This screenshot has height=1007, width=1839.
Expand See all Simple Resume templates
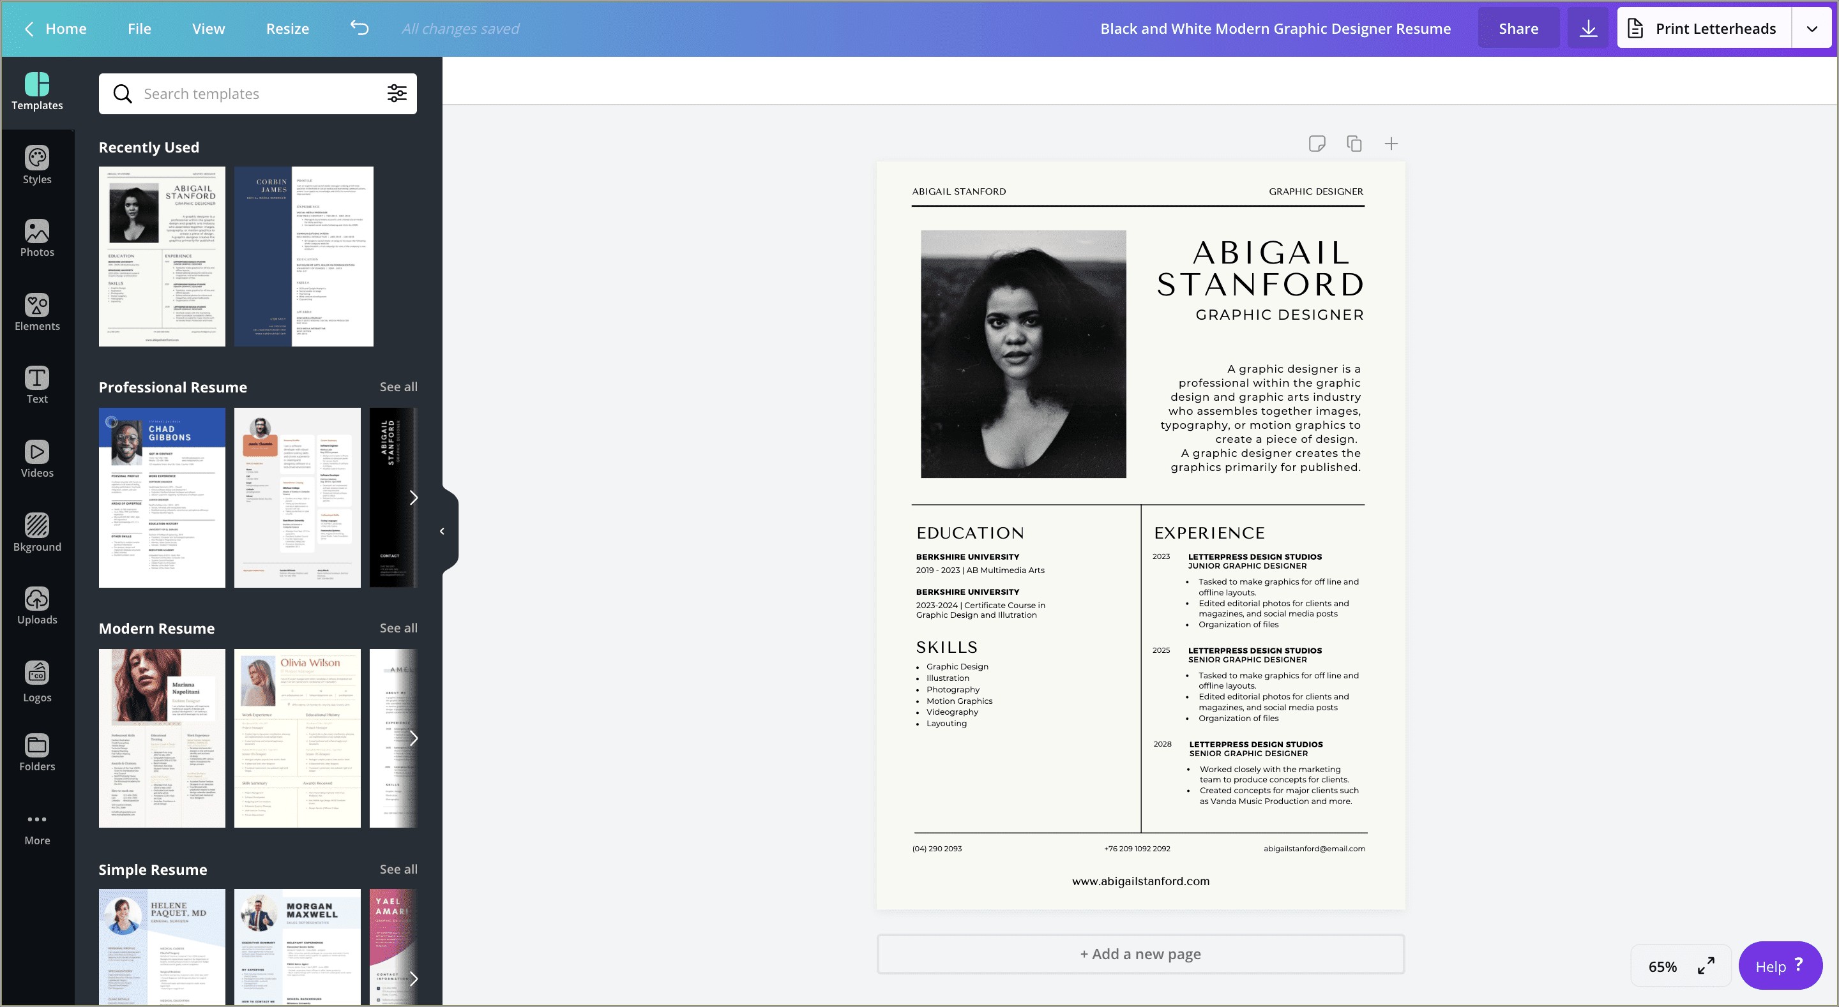coord(398,868)
